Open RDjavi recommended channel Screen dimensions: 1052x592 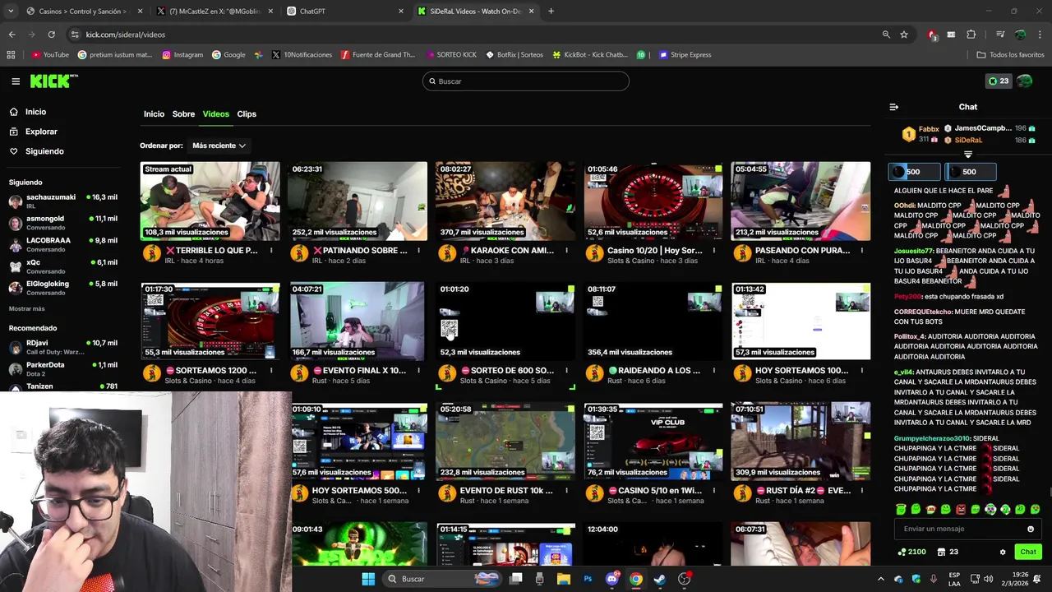[63, 347]
